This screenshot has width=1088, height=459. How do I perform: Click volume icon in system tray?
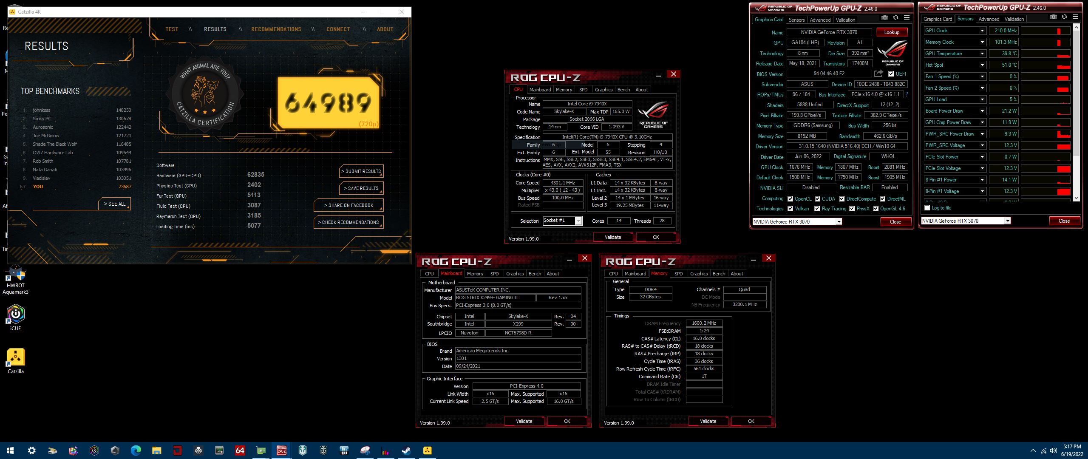click(x=1054, y=450)
